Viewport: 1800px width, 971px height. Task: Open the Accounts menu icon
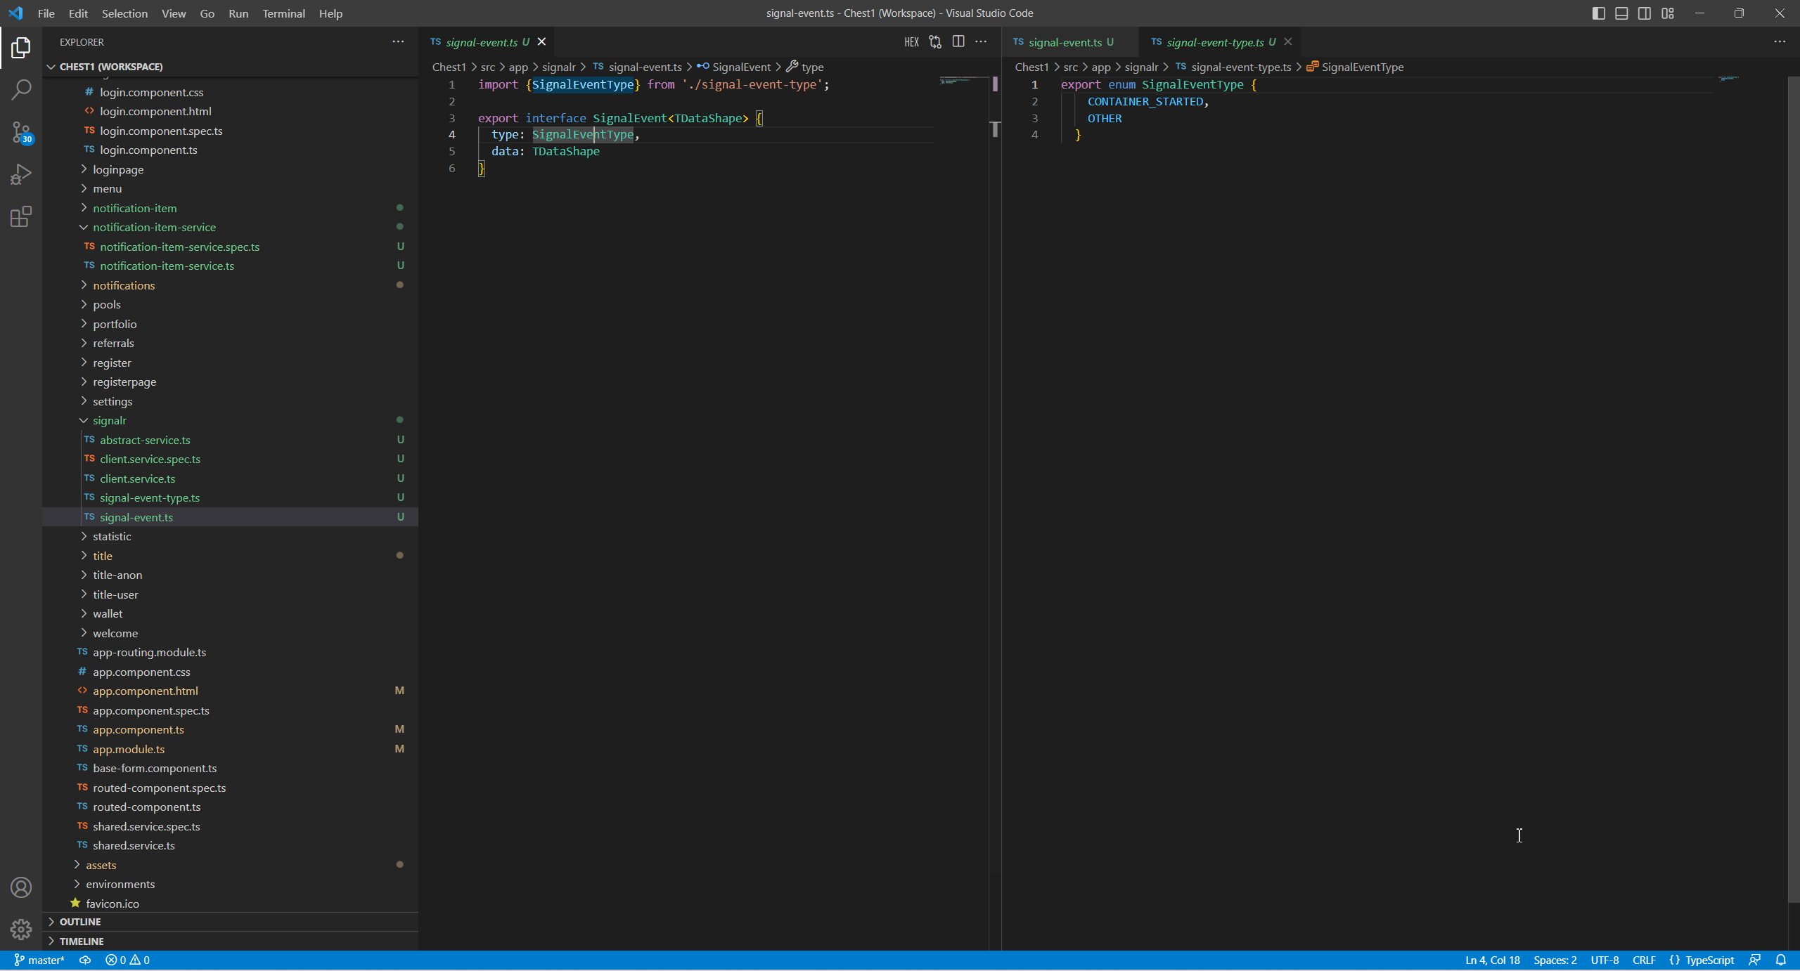21,887
